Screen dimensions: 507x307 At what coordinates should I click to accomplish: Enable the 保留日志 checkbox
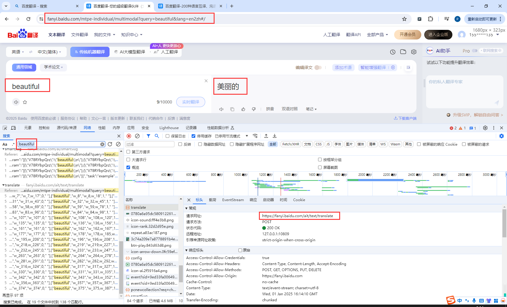coord(167,136)
